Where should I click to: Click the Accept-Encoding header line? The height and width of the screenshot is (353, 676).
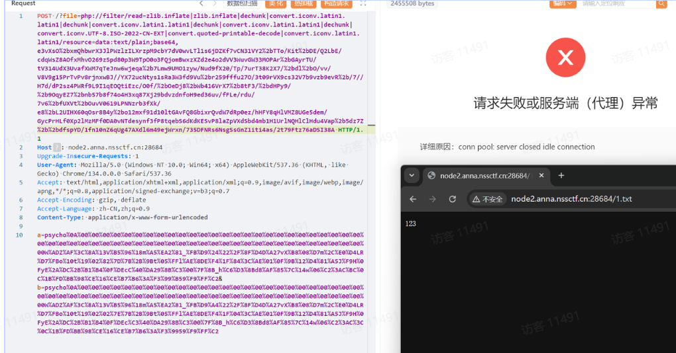91,200
